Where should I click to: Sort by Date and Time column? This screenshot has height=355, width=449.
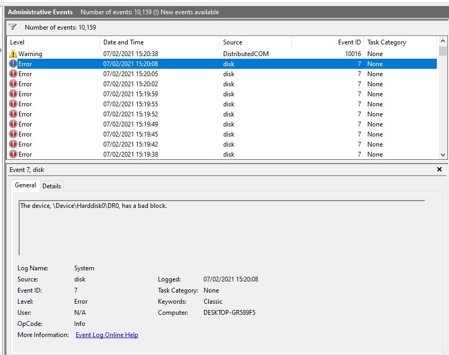(x=159, y=42)
